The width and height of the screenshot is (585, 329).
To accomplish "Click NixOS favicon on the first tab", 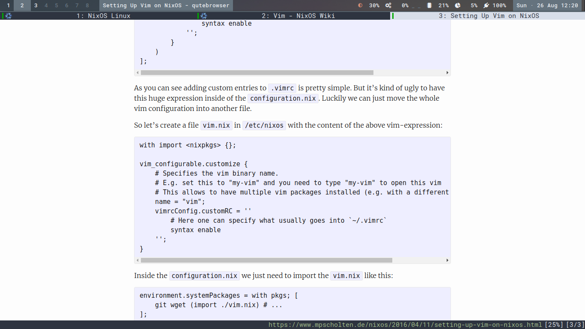I will (x=8, y=16).
